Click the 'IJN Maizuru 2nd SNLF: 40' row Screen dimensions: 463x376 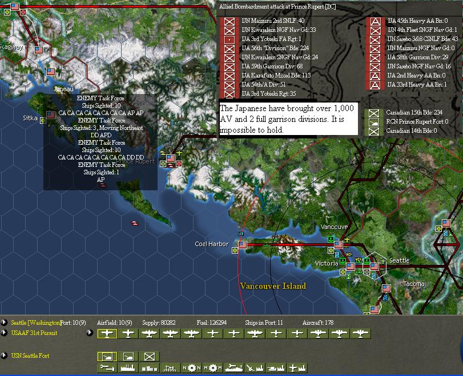[264, 21]
